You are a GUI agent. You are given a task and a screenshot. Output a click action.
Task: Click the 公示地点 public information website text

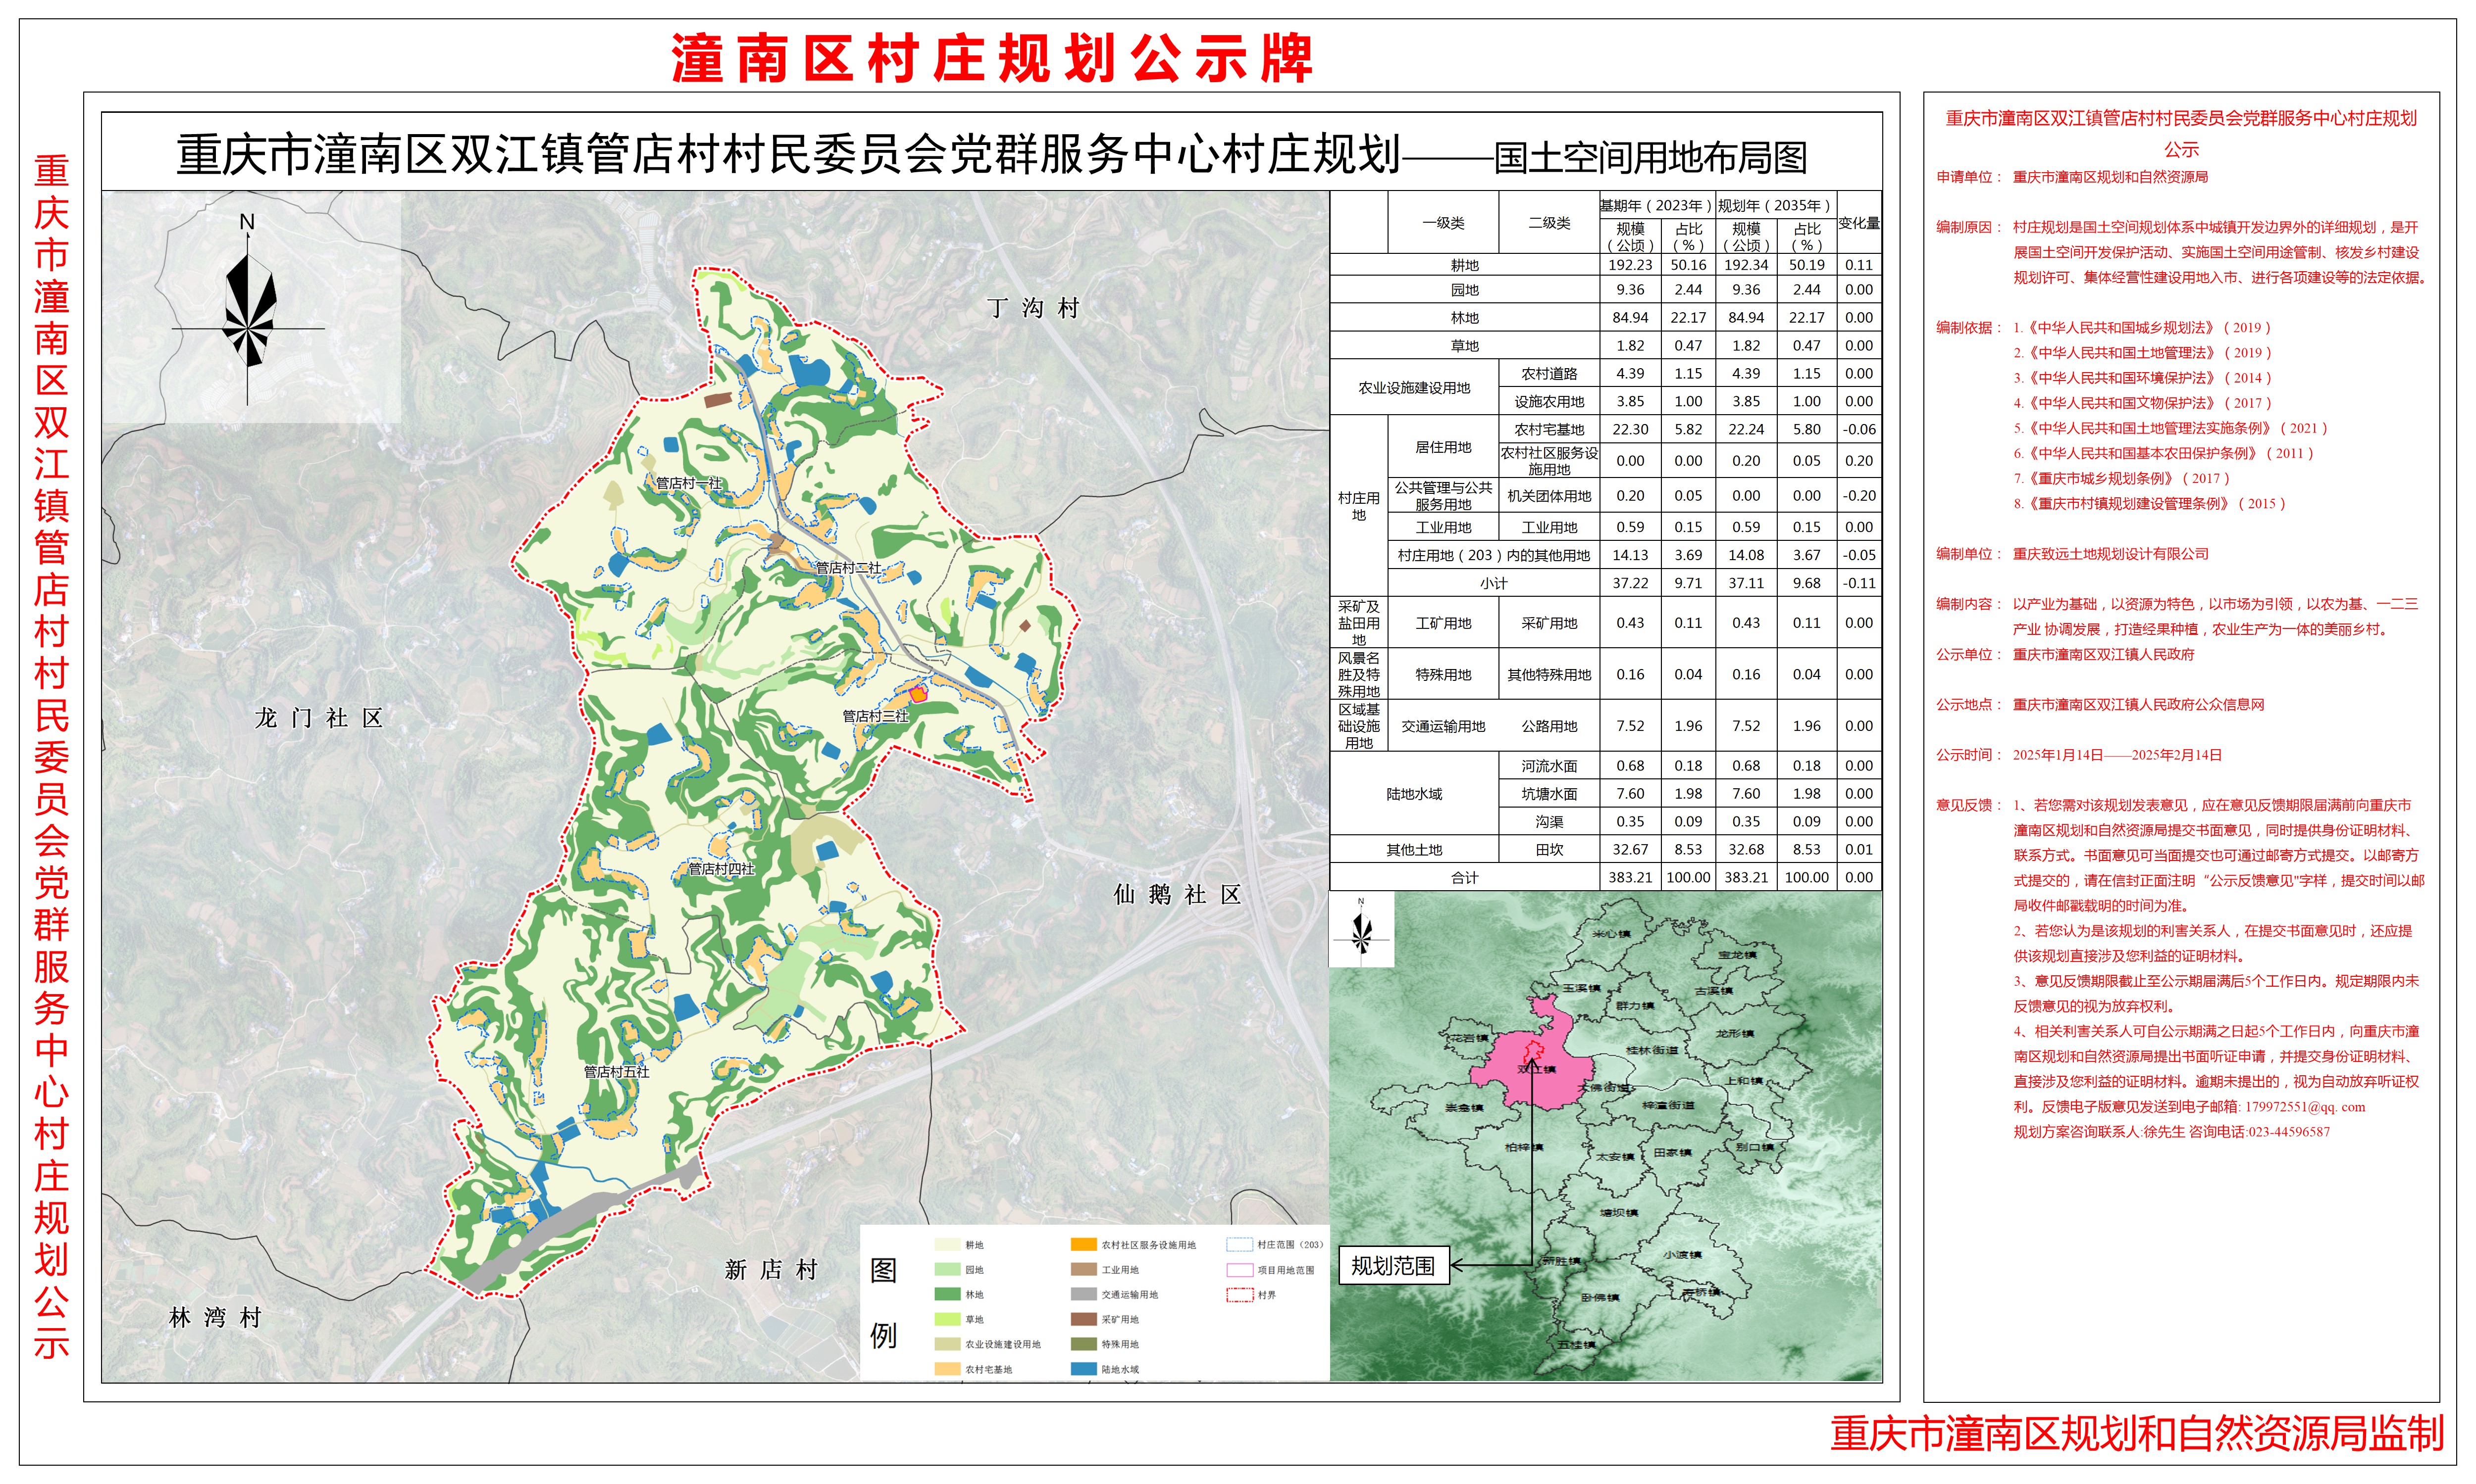click(2139, 705)
